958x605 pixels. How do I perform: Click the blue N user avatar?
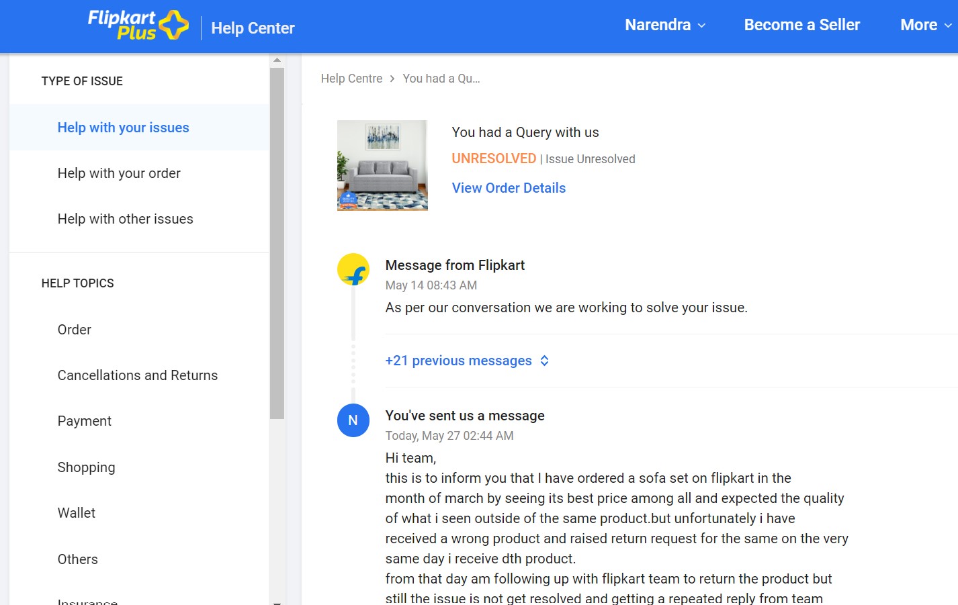pyautogui.click(x=353, y=420)
